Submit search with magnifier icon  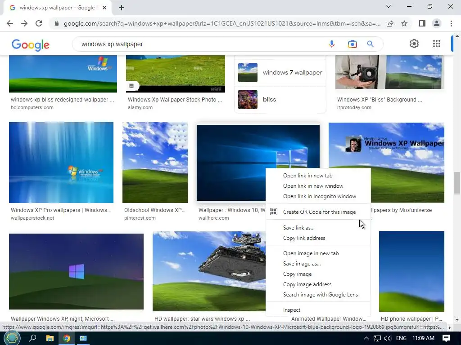tap(370, 44)
